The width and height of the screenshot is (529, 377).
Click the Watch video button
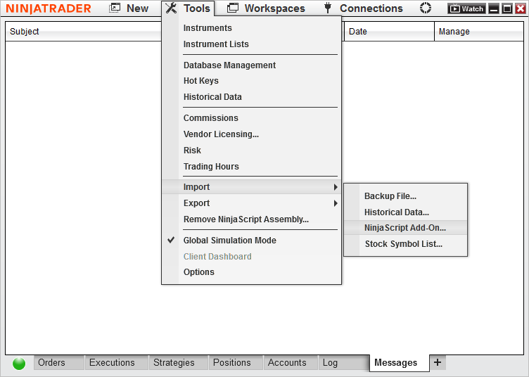point(466,8)
